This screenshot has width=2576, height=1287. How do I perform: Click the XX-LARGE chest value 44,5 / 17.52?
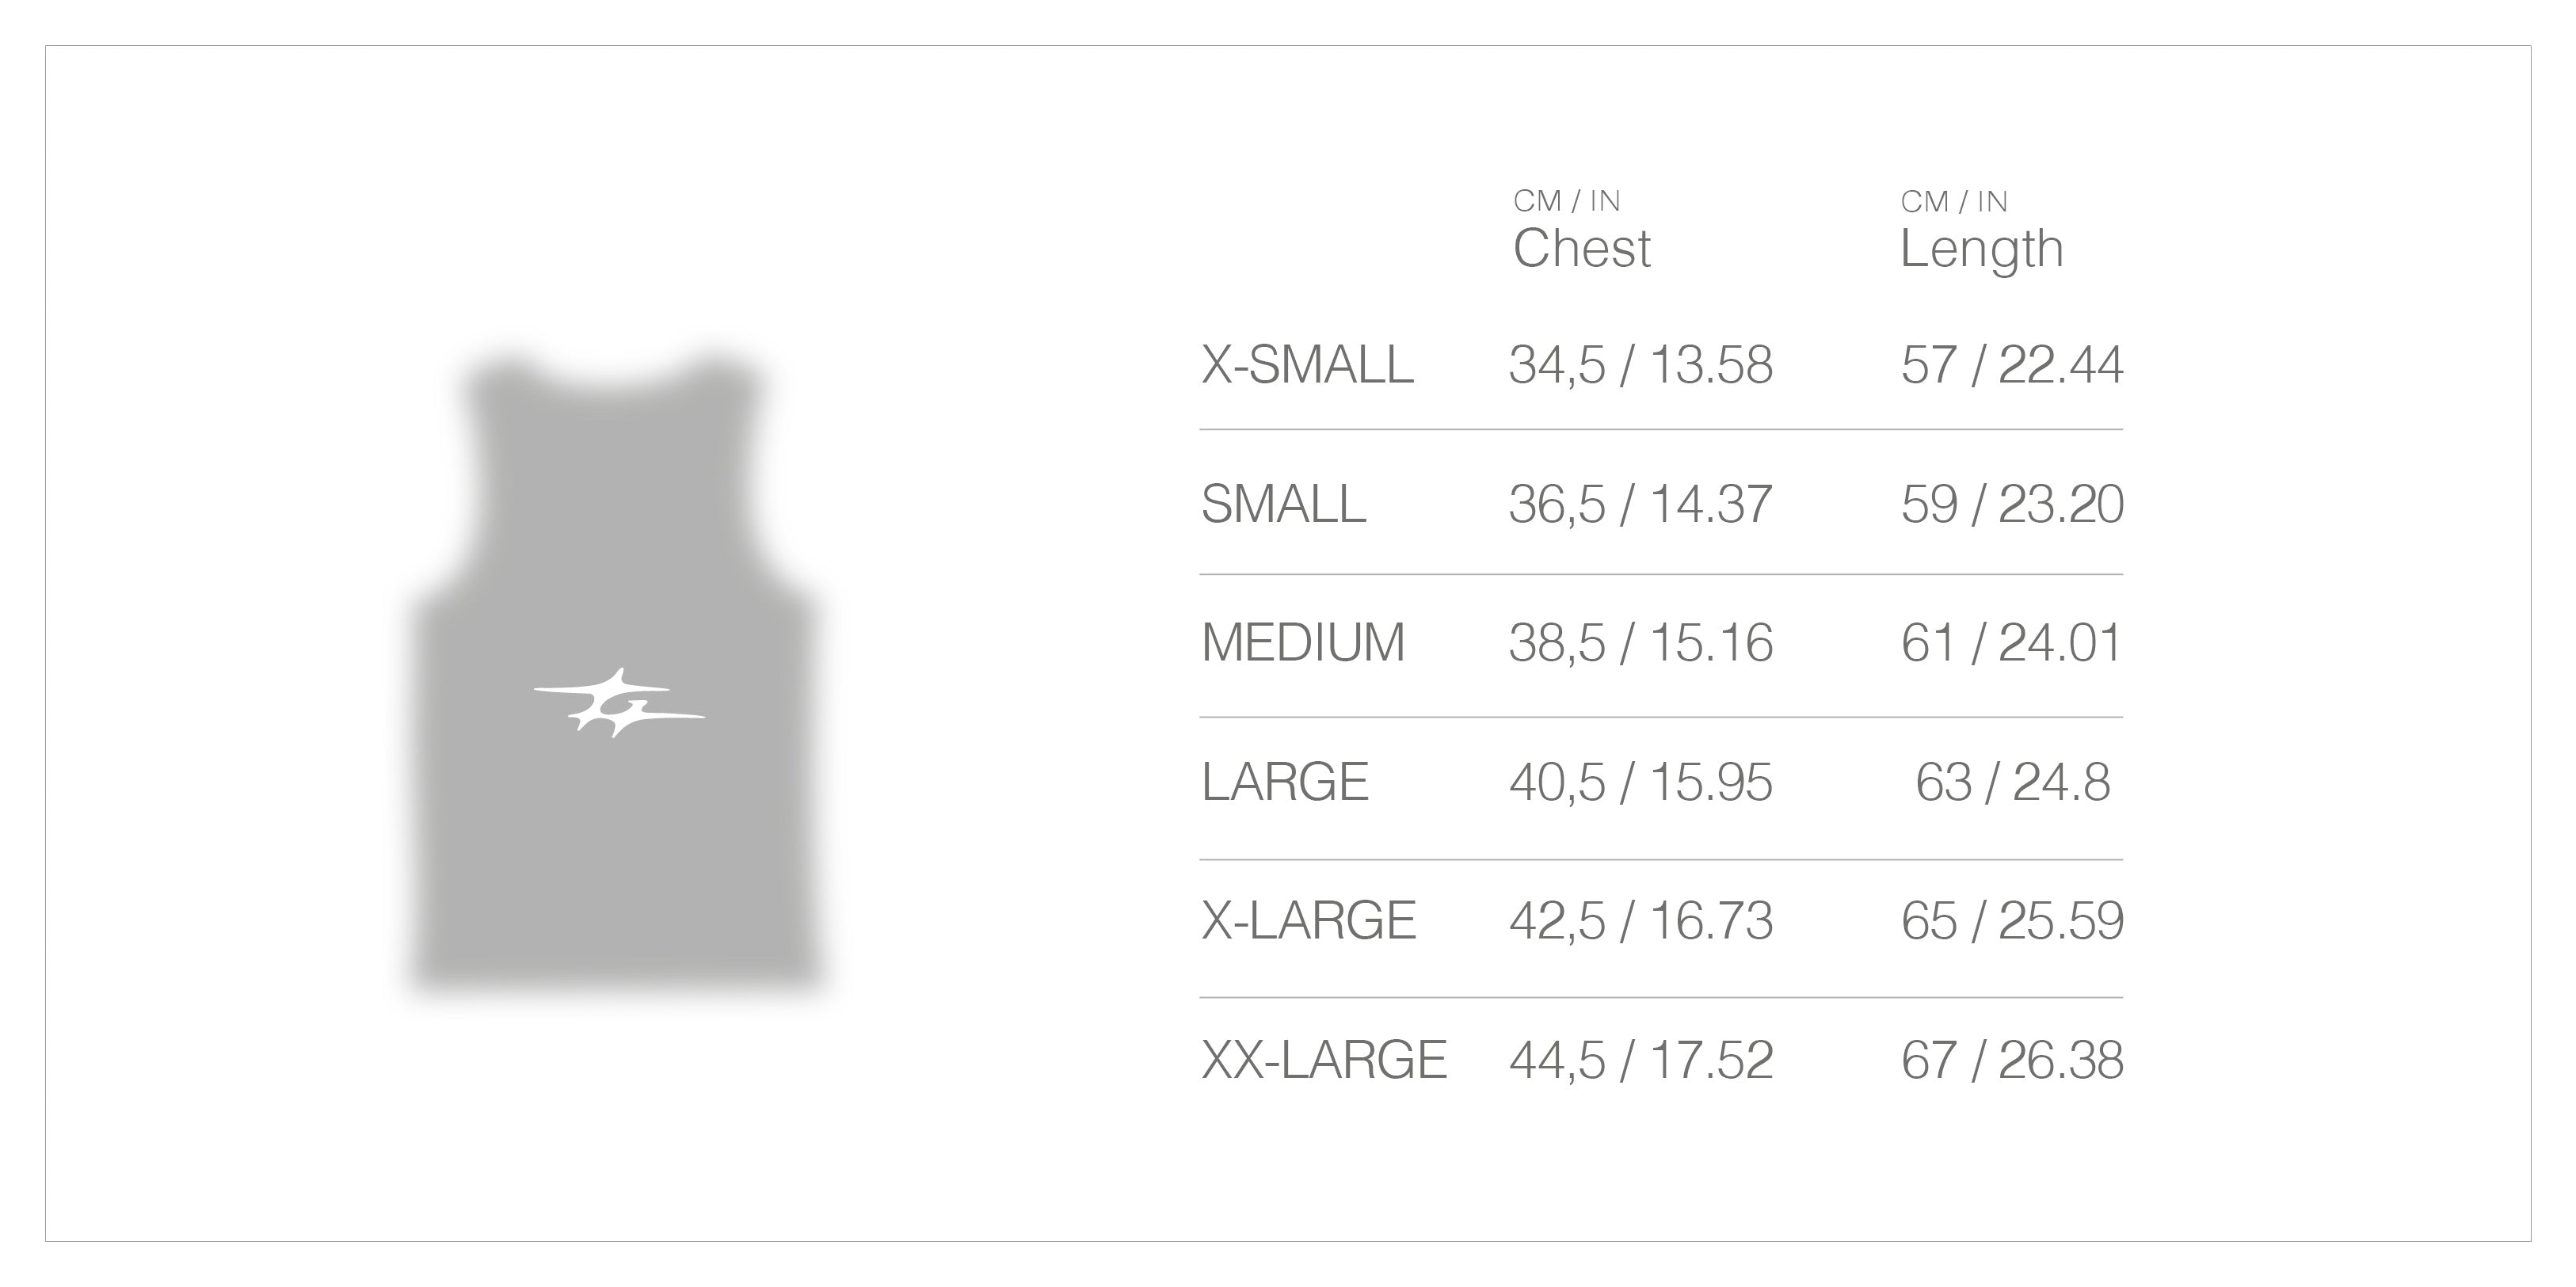[x=1640, y=1060]
